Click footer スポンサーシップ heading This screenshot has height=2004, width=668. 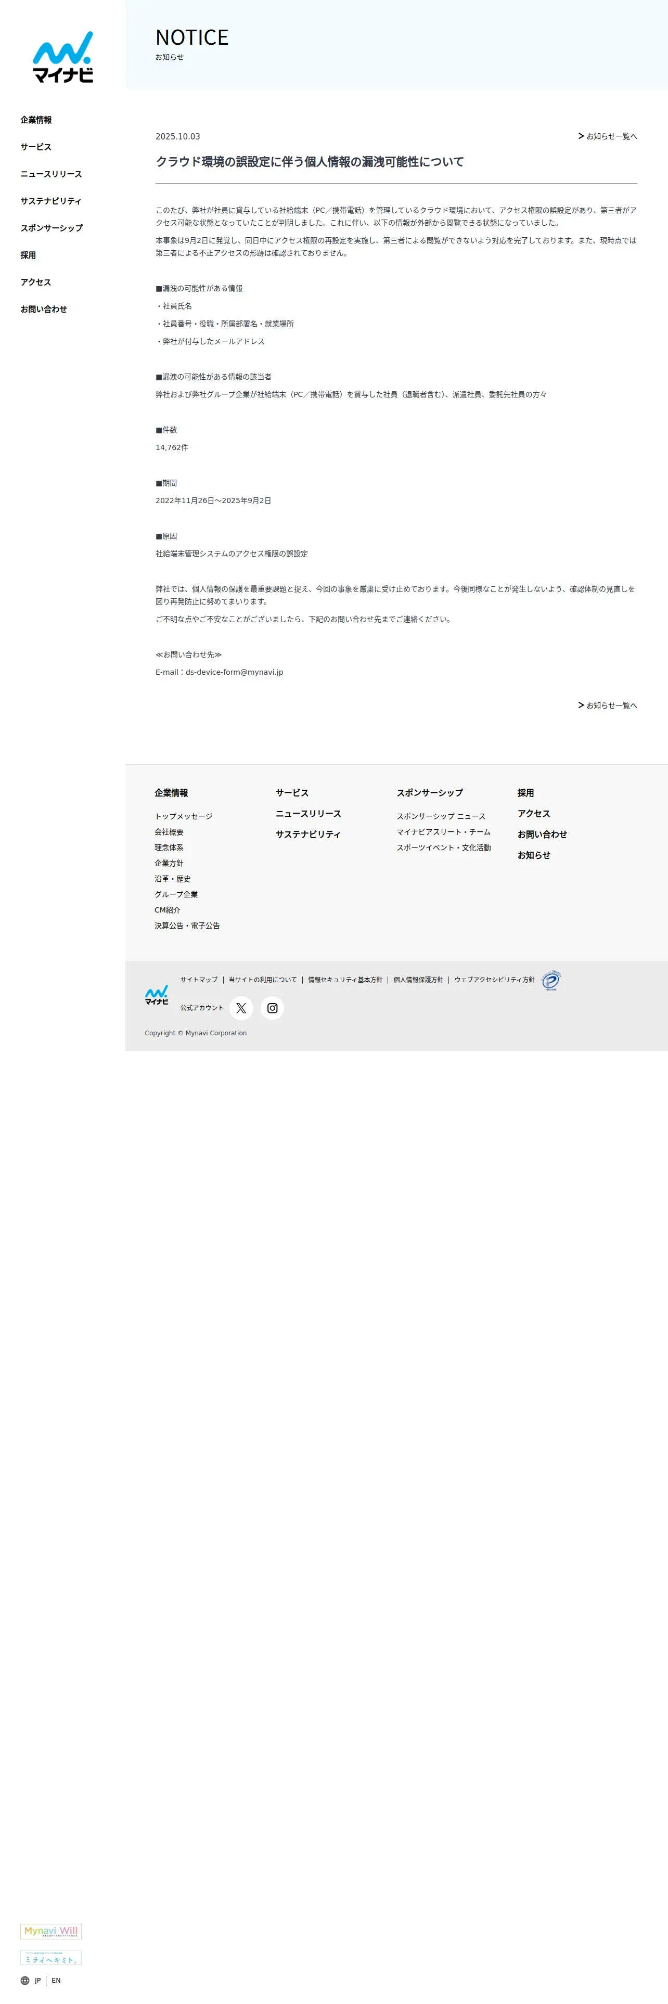[x=430, y=793]
